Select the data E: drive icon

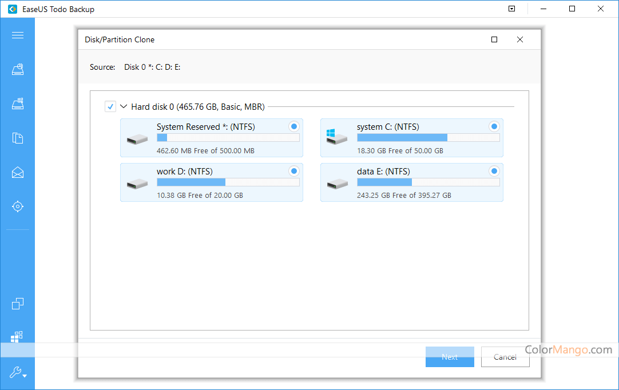click(337, 184)
